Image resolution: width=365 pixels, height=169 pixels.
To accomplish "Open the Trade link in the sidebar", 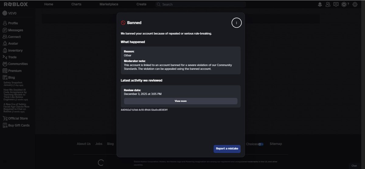I will pos(12,57).
